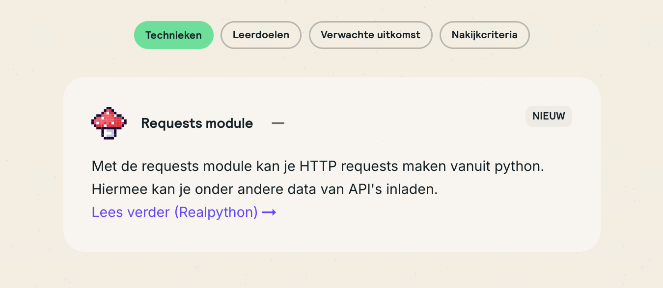Collapse the Requests module card via dash
Image resolution: width=663 pixels, height=288 pixels.
tap(278, 123)
